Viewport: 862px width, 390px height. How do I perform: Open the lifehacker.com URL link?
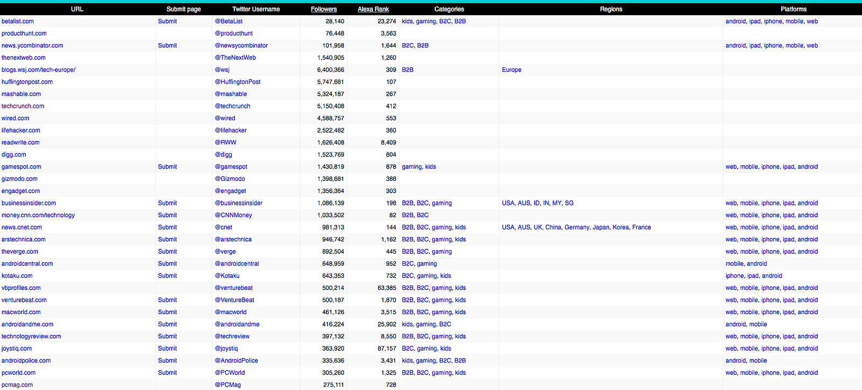pyautogui.click(x=21, y=130)
